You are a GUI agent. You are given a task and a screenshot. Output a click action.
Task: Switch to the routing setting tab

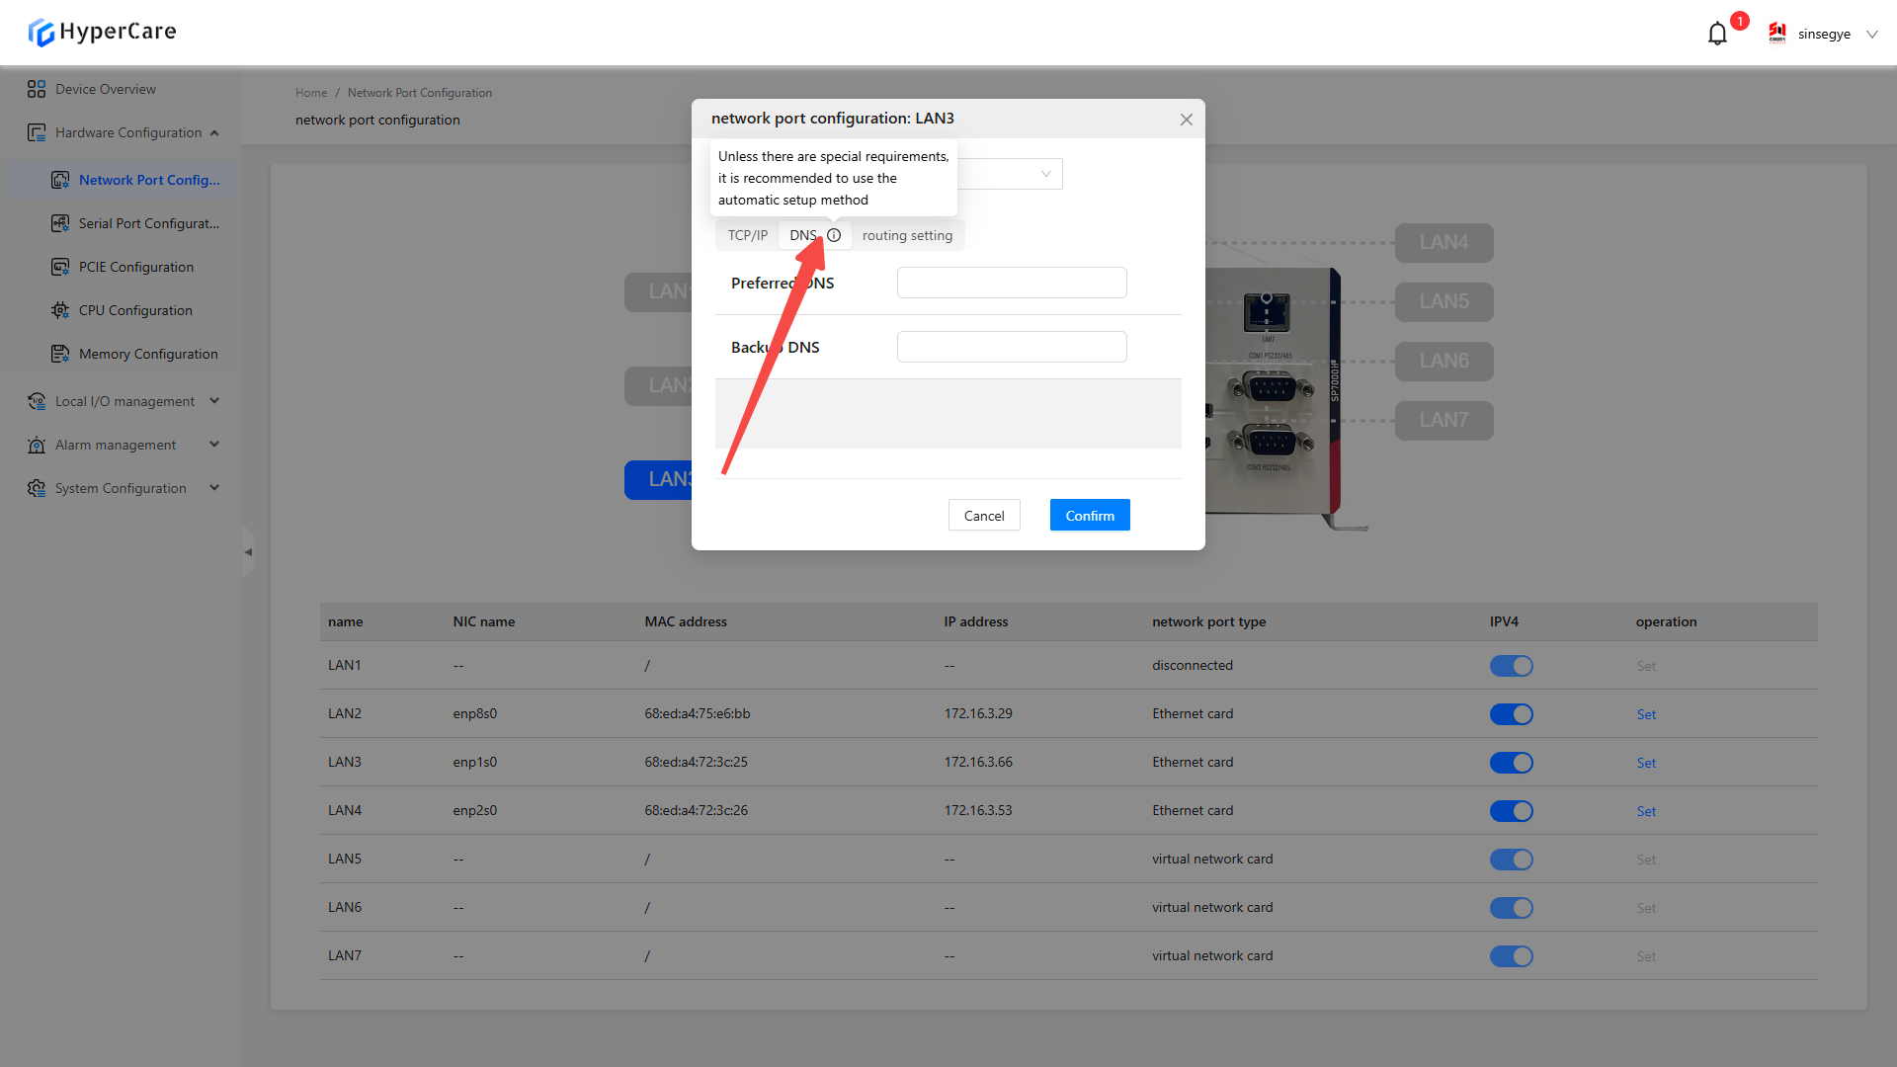[x=907, y=235]
